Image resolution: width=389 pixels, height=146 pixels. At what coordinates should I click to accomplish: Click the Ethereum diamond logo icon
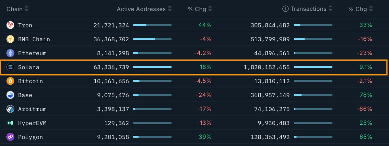click(10, 53)
